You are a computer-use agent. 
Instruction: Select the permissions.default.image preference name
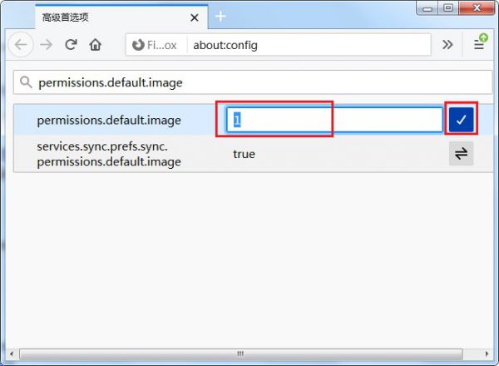click(x=109, y=120)
